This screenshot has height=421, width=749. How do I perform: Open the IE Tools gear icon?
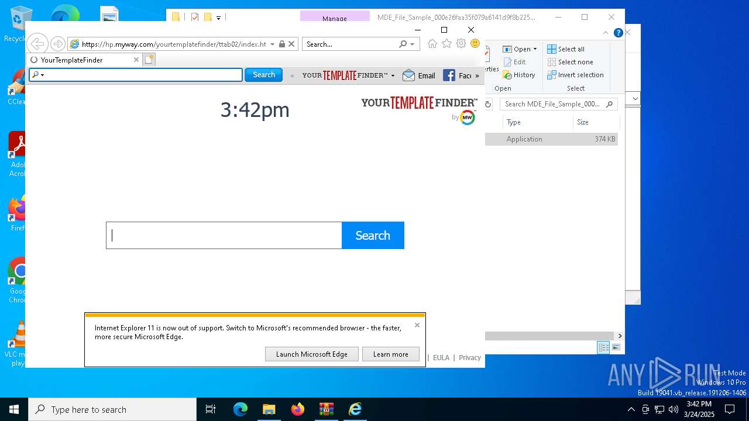(461, 44)
